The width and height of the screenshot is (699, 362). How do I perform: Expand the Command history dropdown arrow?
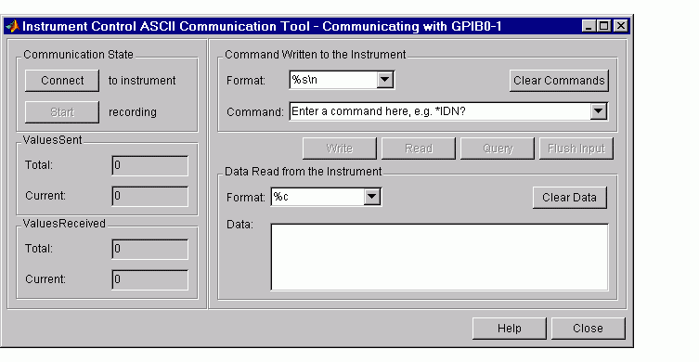click(598, 111)
